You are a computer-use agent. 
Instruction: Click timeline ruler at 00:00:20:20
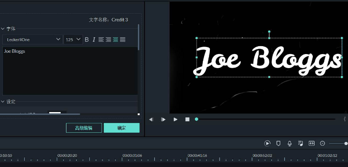point(67,156)
